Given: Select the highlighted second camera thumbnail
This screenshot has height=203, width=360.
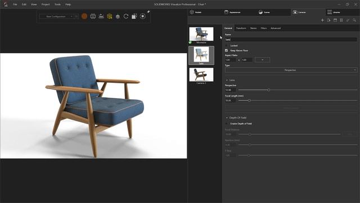Looking at the screenshot, I should [x=201, y=55].
